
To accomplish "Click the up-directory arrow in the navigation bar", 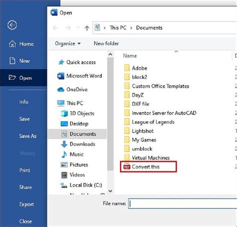I will pyautogui.click(x=87, y=28).
